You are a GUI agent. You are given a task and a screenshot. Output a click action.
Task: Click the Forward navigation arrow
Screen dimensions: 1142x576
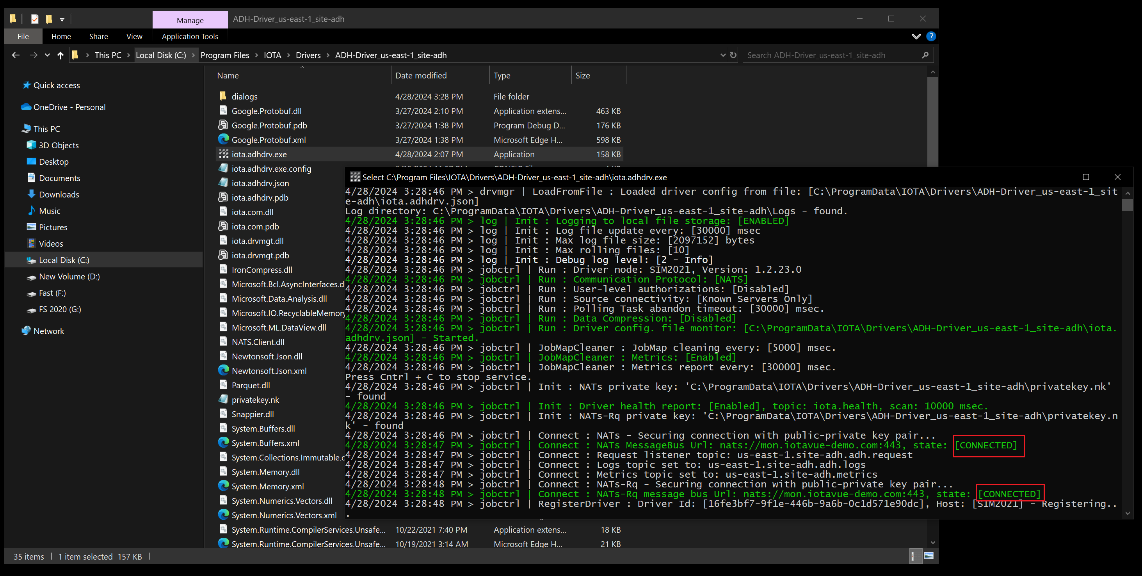tap(34, 55)
